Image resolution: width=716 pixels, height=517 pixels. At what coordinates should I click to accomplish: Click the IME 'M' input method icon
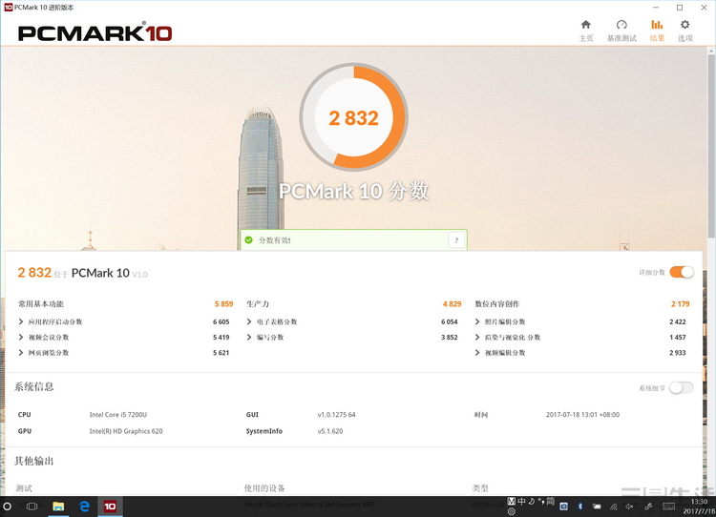512,502
